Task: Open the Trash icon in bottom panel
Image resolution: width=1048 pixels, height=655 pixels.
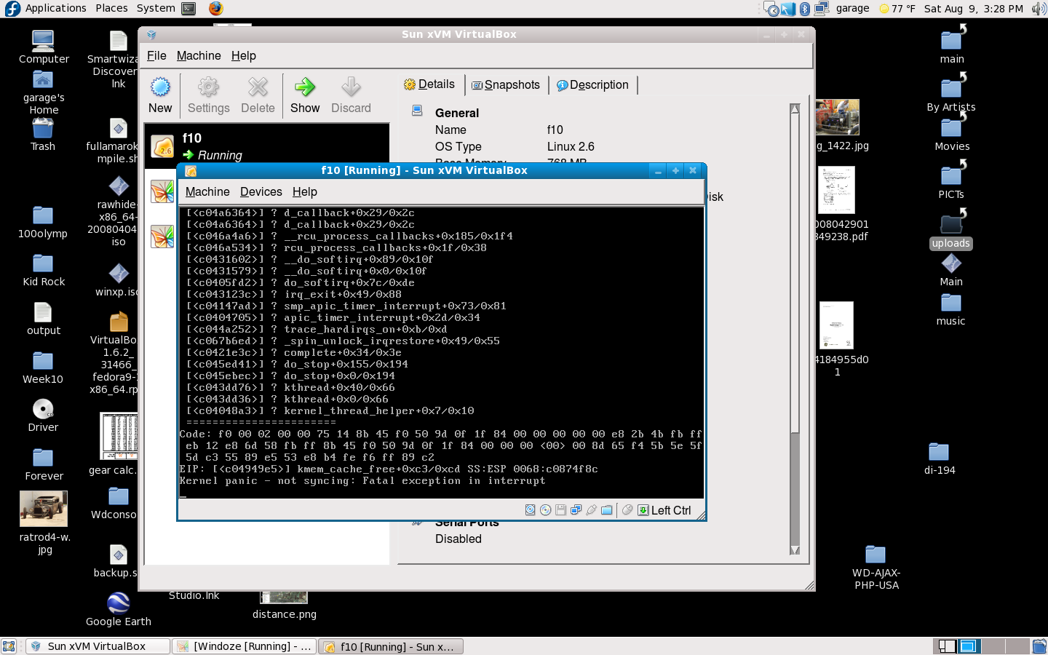Action: pyautogui.click(x=1039, y=646)
